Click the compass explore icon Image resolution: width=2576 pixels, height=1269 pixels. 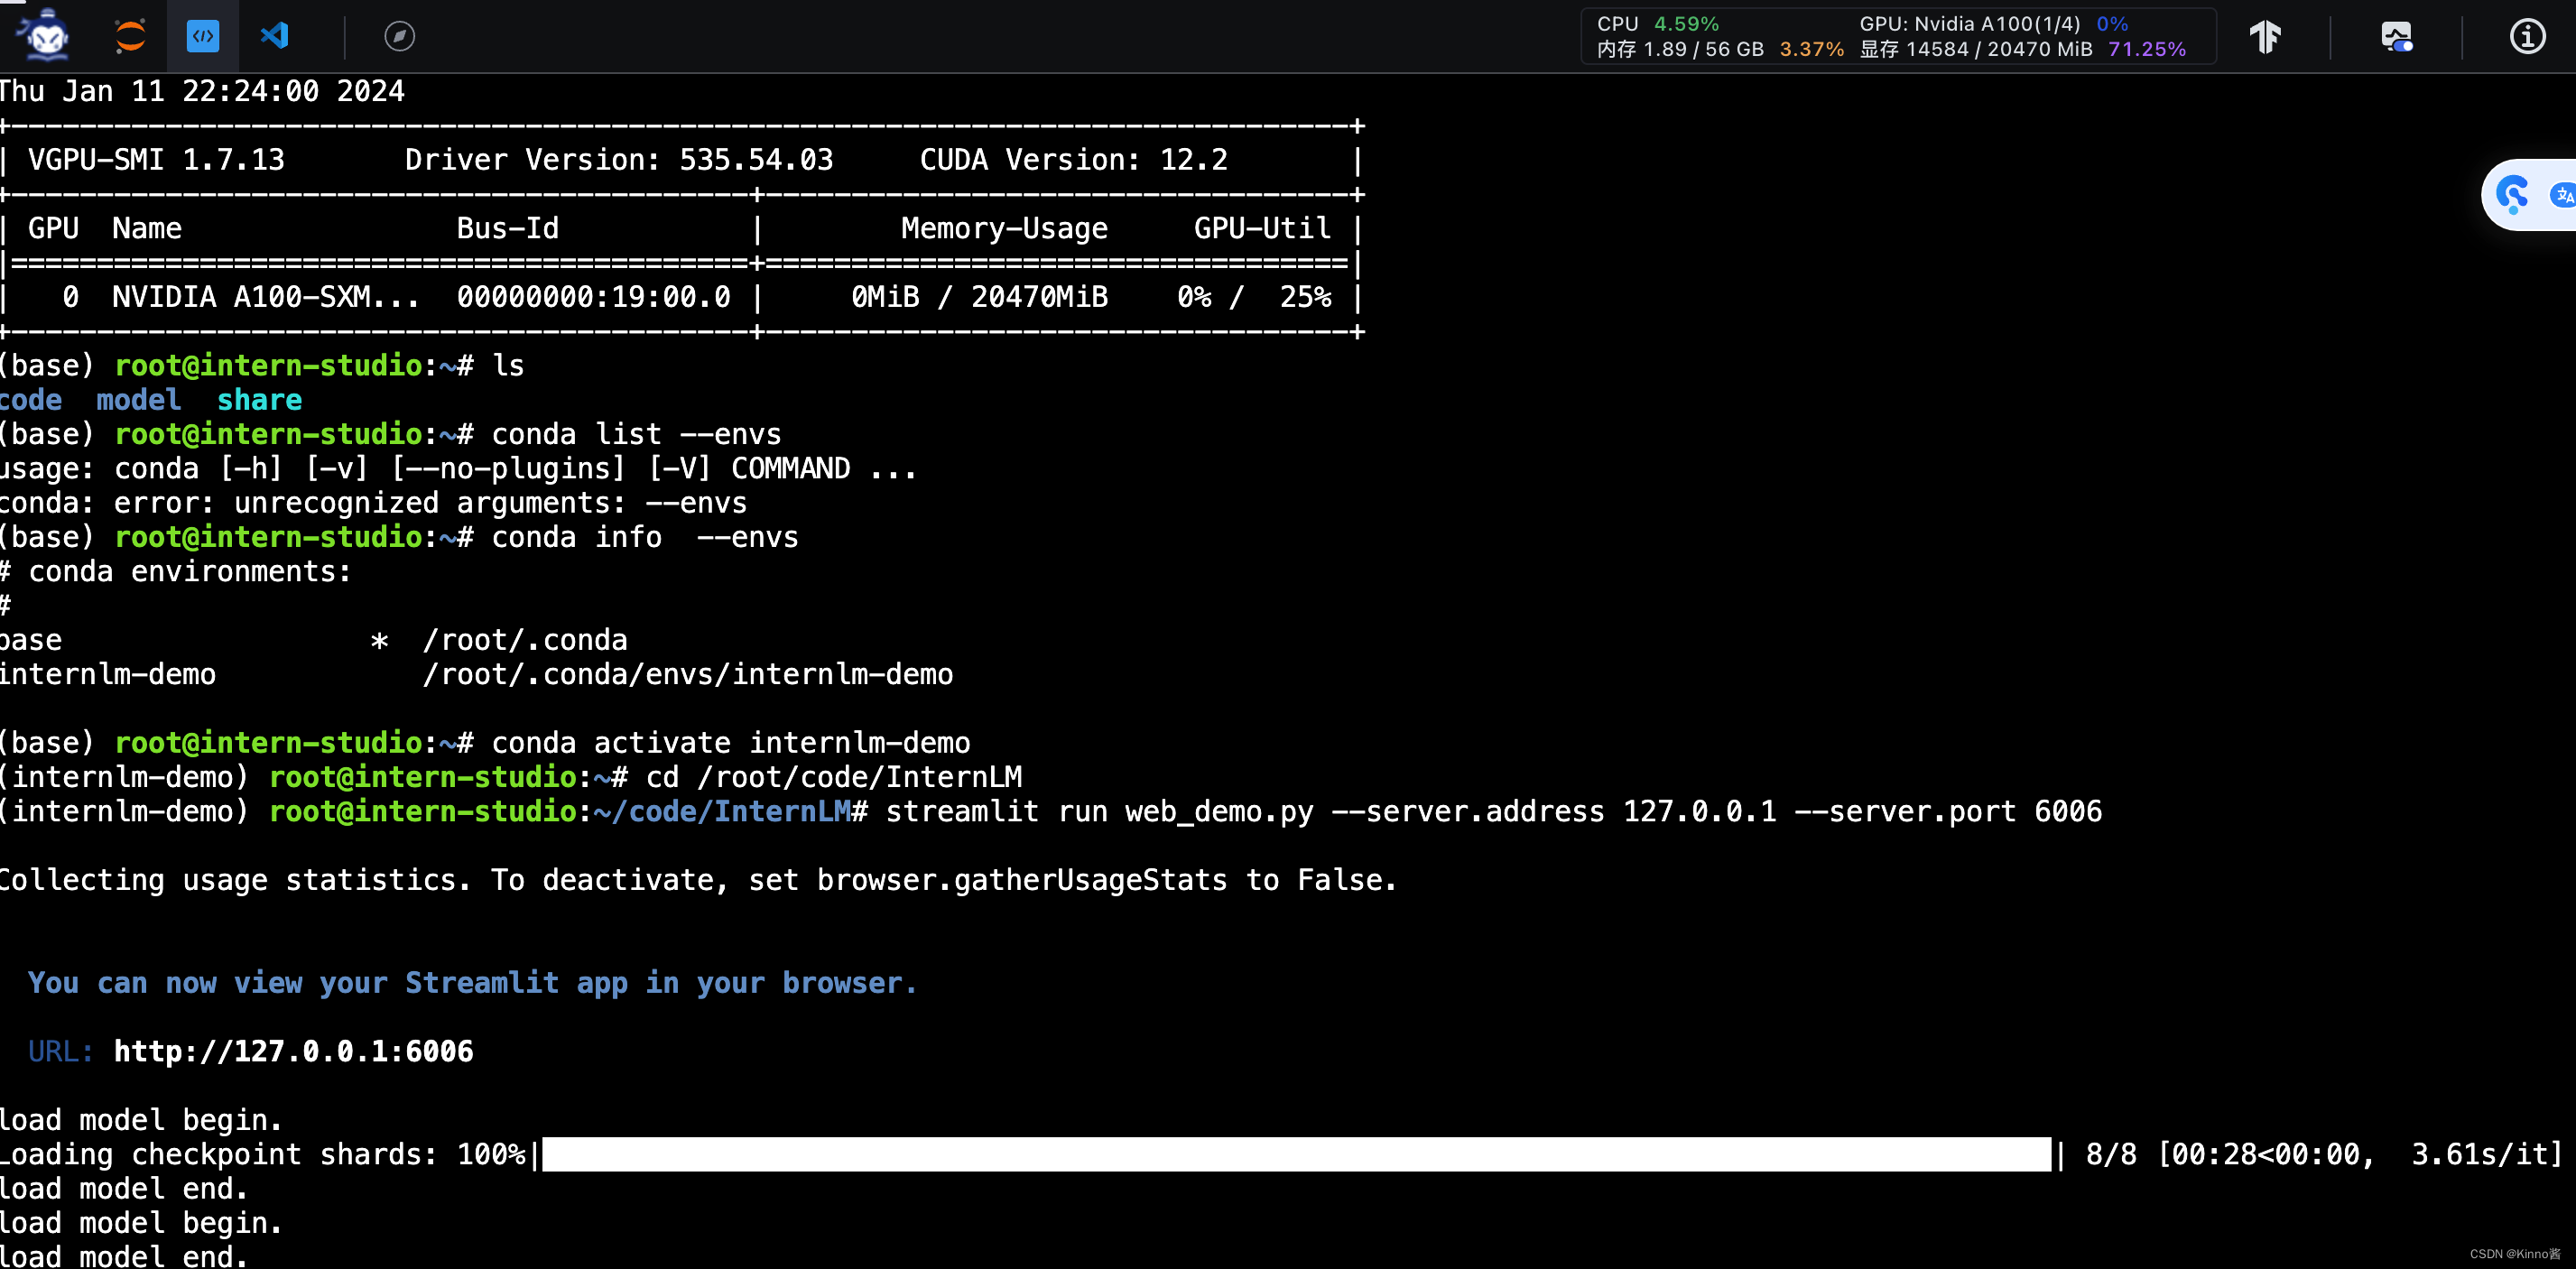(399, 36)
